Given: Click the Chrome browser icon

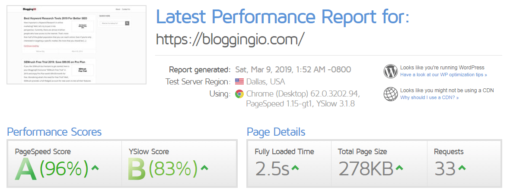Looking at the screenshot, I should coord(239,94).
